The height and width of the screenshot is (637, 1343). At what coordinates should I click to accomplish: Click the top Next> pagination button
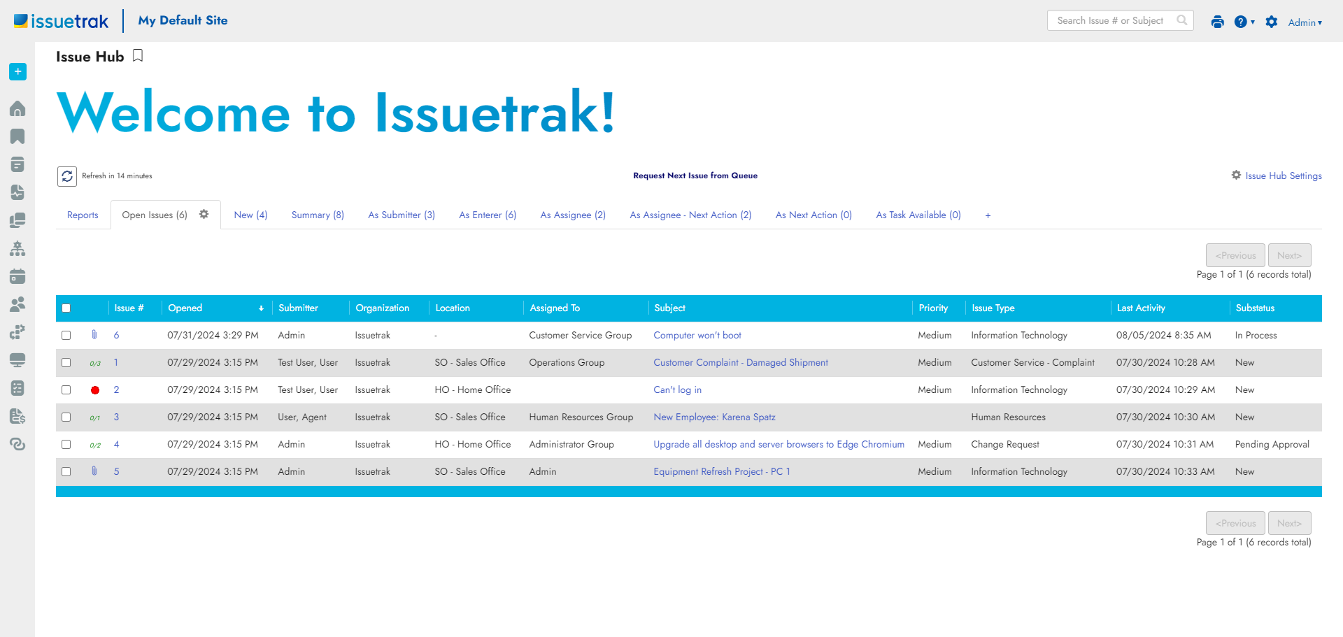[1289, 255]
